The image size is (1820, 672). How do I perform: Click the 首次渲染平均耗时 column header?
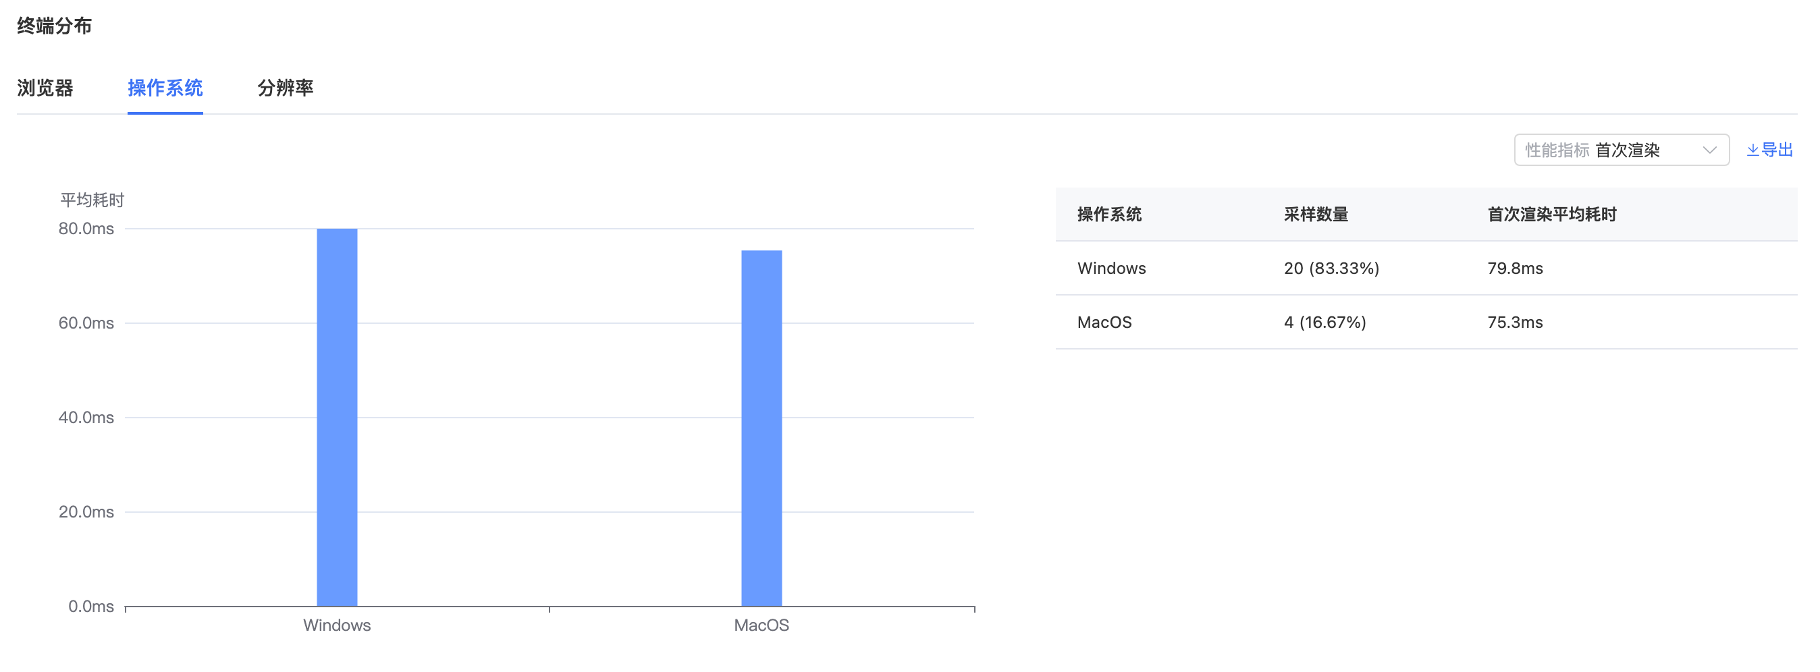coord(1551,214)
